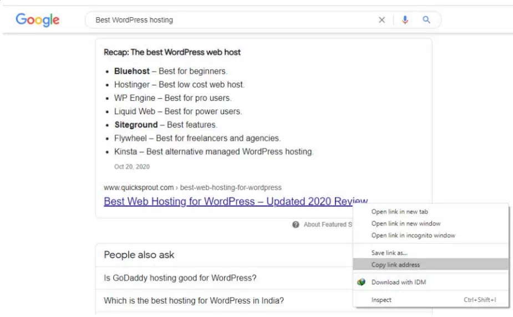The height and width of the screenshot is (317, 513).
Task: Choose 'Download with IDM' entry
Action: (398, 282)
